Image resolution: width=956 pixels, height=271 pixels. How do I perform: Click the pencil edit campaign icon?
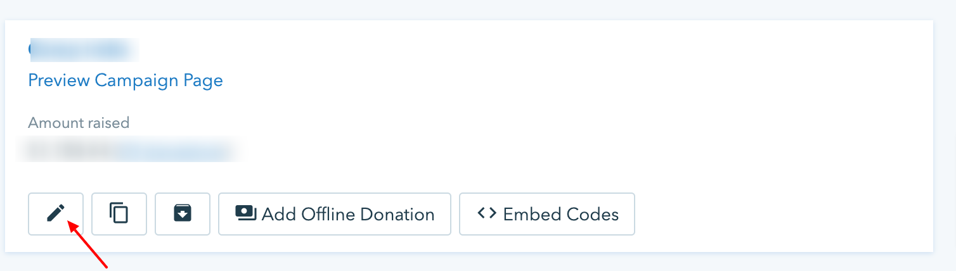pyautogui.click(x=56, y=214)
